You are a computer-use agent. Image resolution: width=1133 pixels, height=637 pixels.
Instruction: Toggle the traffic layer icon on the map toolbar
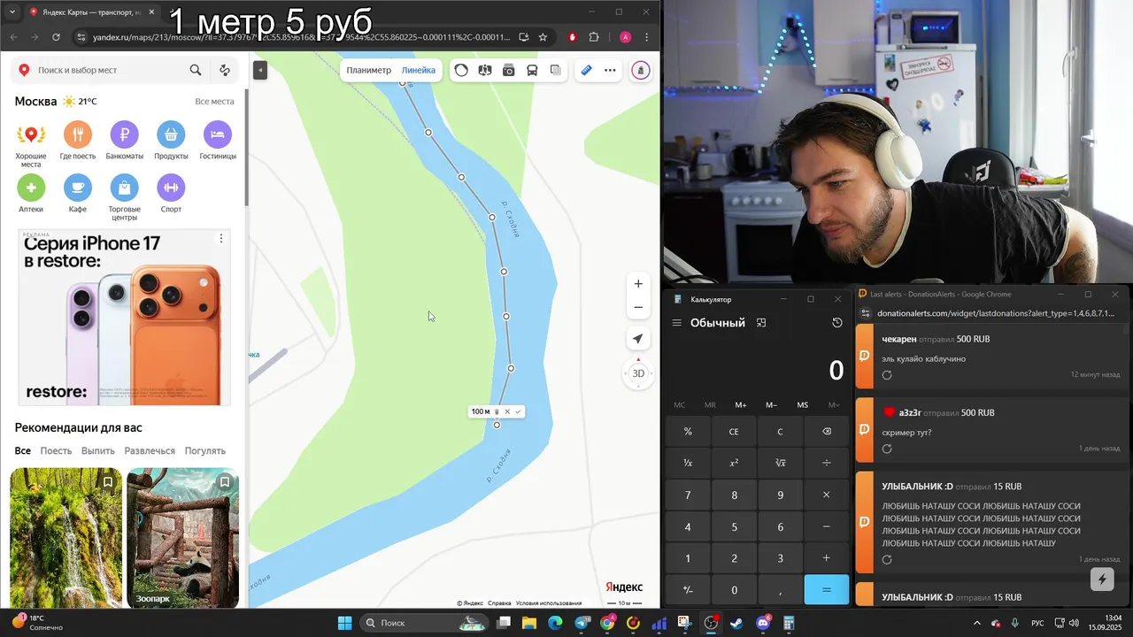[x=461, y=70]
